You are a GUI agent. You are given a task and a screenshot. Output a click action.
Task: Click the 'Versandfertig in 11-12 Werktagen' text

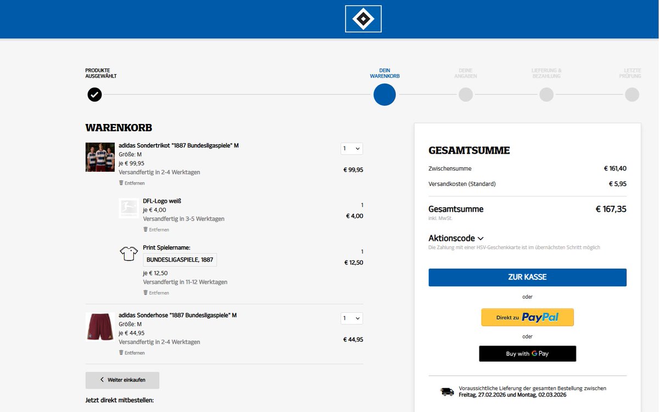pos(185,282)
